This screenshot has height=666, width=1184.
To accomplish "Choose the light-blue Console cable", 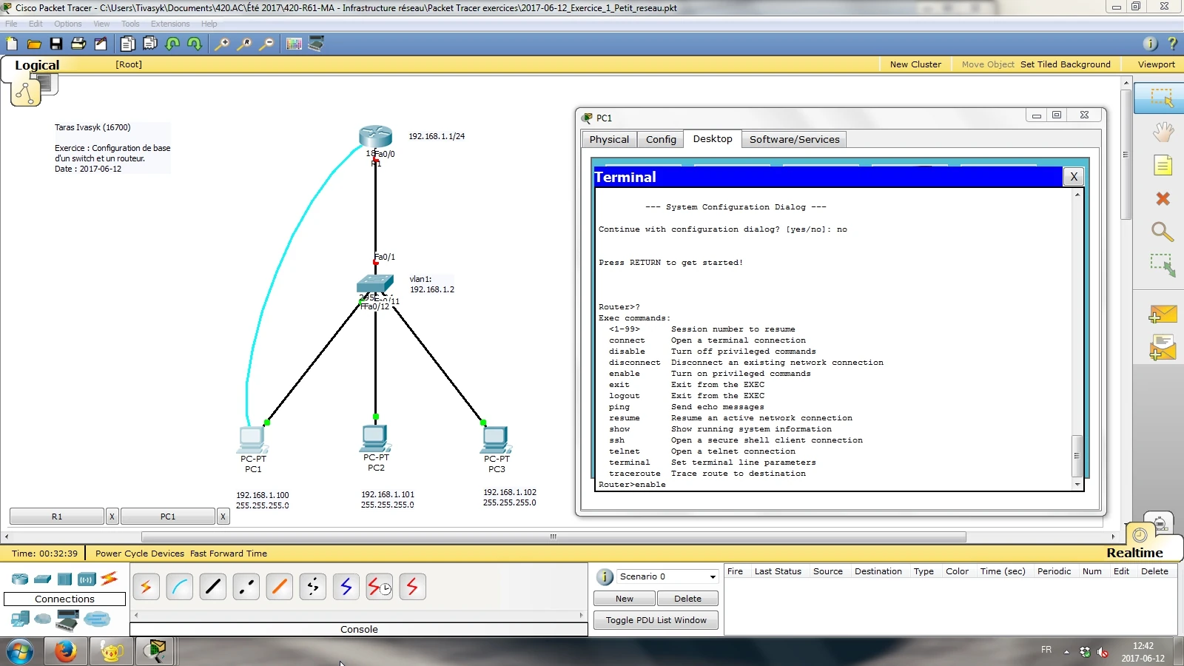I will coord(180,587).
